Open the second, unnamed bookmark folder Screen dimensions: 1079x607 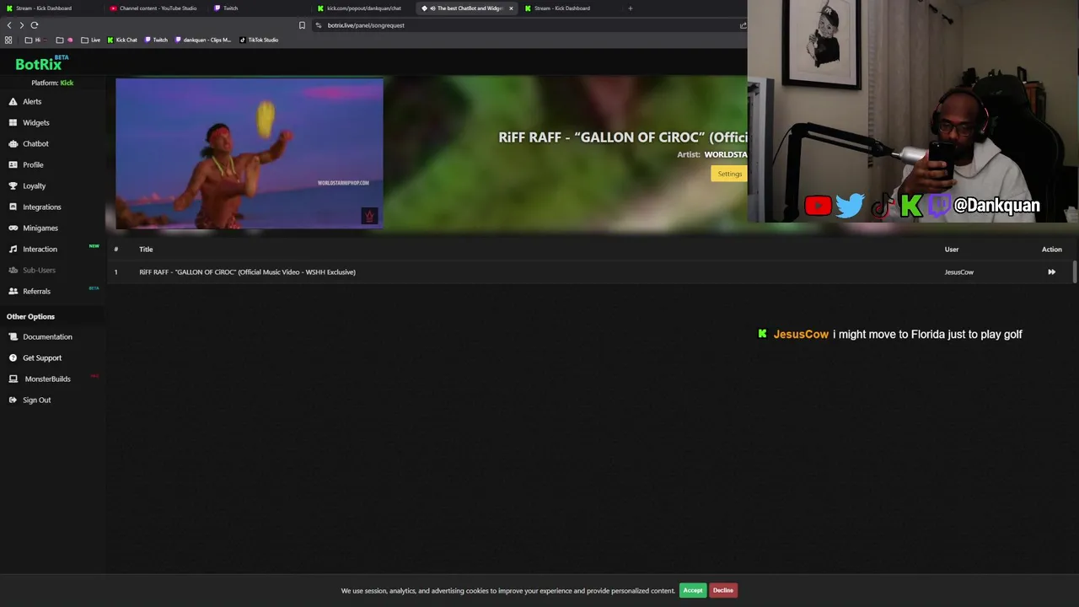pyautogui.click(x=64, y=40)
